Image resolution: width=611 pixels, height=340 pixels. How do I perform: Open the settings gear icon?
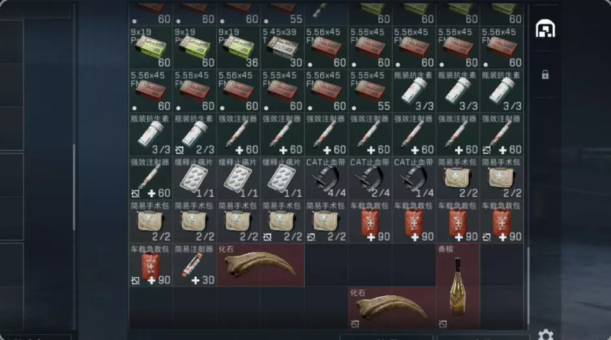[546, 335]
